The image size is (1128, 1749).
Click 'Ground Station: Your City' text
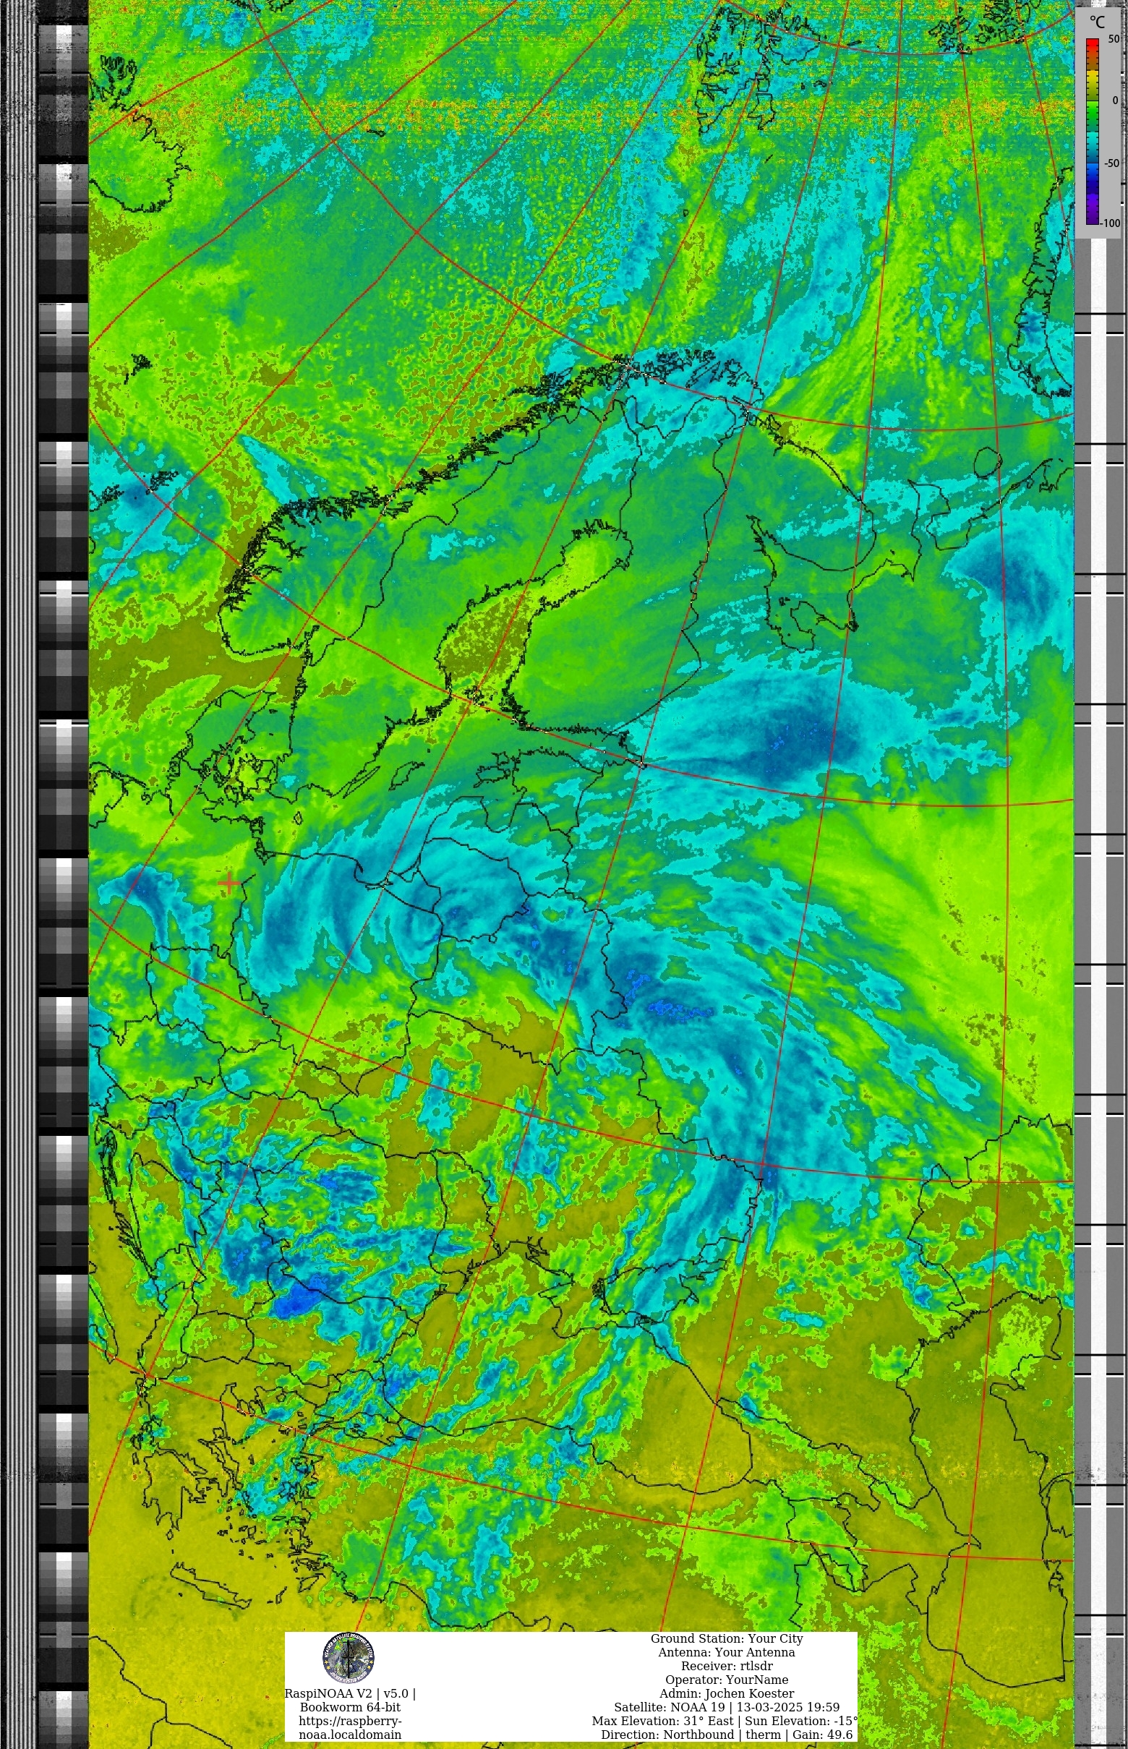727,1638
